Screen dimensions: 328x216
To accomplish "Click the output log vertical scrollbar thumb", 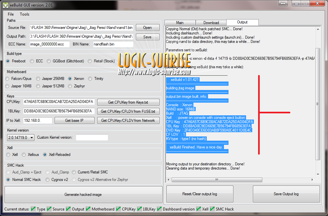I will click(318, 104).
